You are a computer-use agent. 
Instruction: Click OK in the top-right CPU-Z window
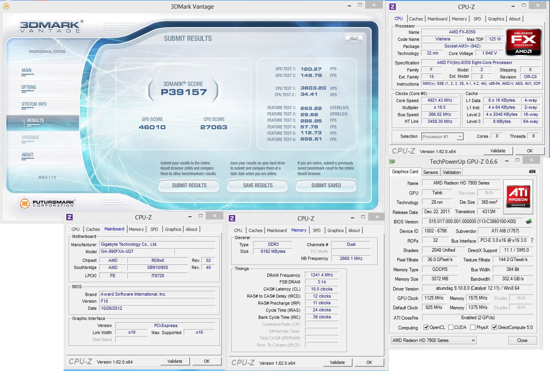click(530, 151)
